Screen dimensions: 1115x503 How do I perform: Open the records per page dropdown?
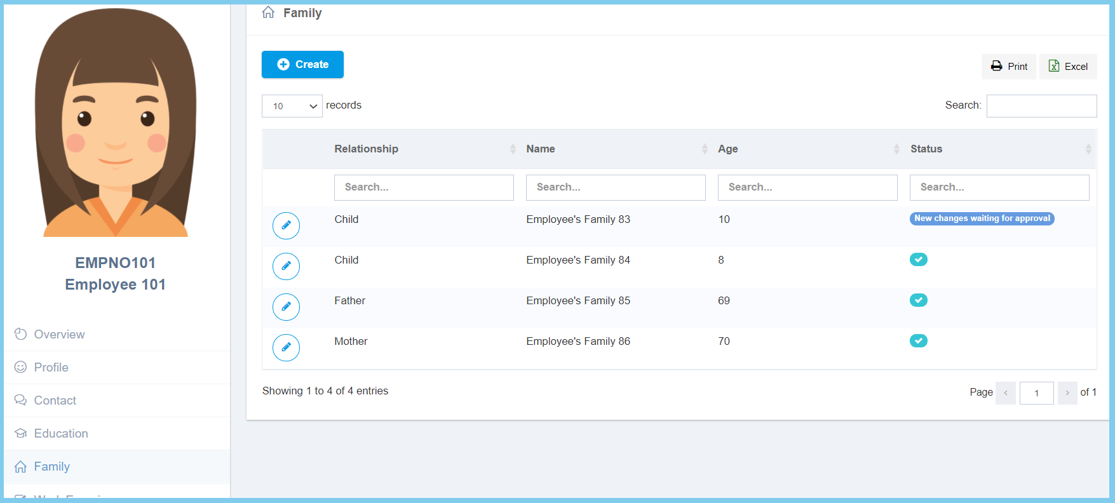[292, 106]
